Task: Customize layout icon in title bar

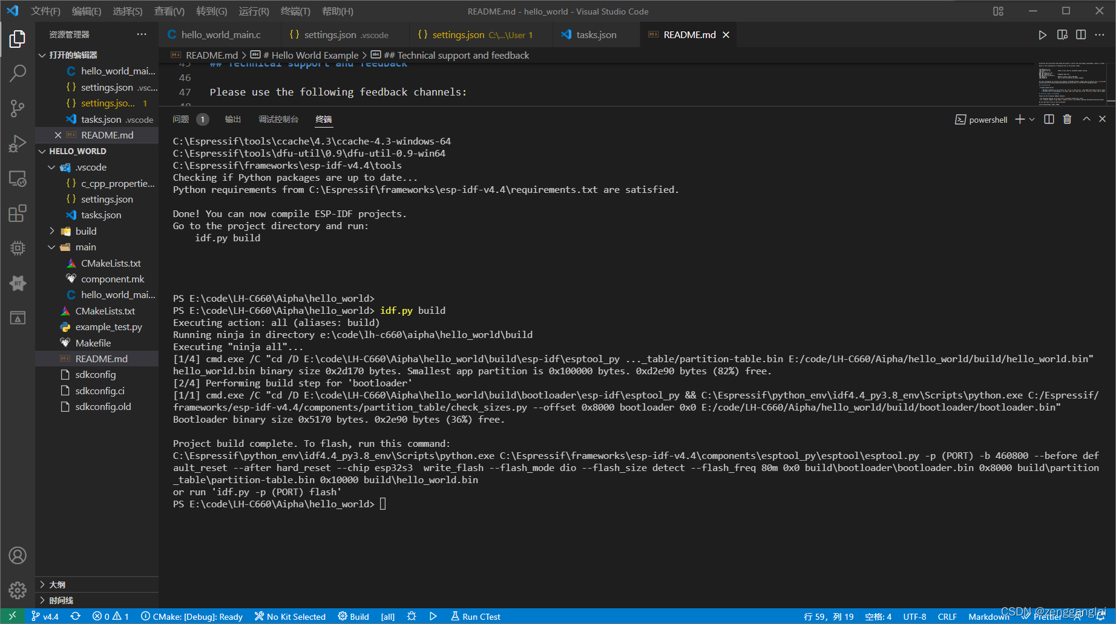Action: tap(999, 11)
